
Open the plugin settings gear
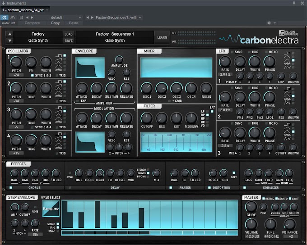(269, 23)
